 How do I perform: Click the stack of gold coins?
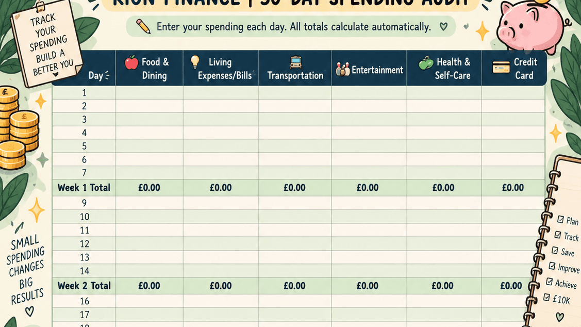16,128
